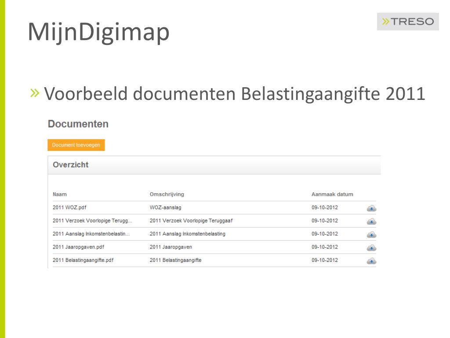Download the 2011 WOZ.pdf file via cloud icon
The height and width of the screenshot is (338, 450).
[371, 208]
